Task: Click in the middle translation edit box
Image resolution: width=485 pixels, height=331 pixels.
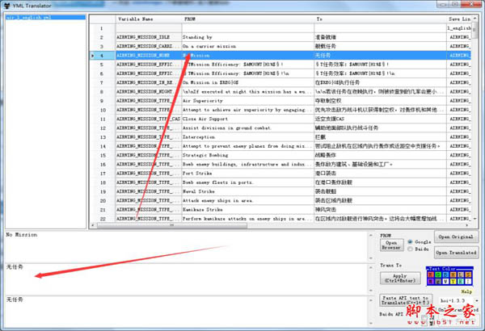Action: [186, 279]
